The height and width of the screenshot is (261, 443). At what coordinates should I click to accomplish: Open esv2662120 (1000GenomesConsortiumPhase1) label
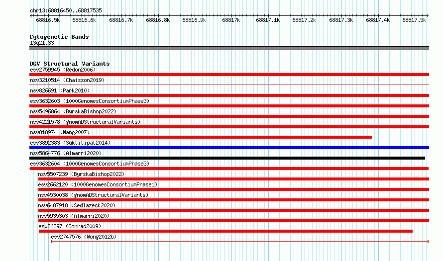(98, 184)
